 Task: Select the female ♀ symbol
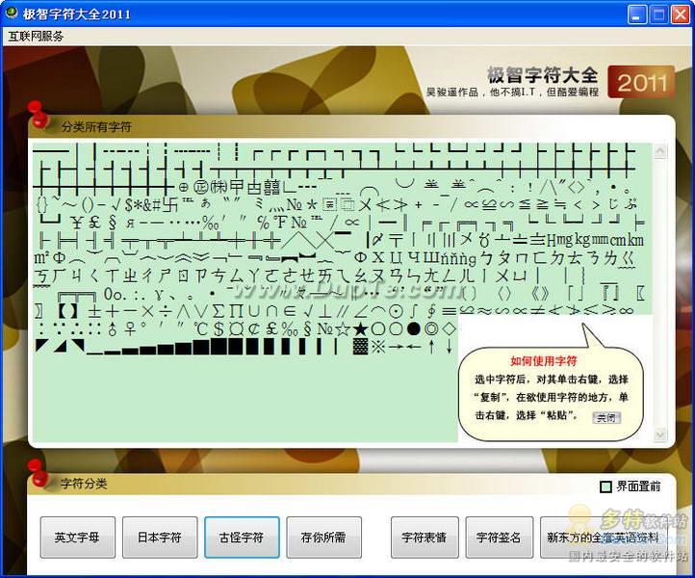pos(130,329)
